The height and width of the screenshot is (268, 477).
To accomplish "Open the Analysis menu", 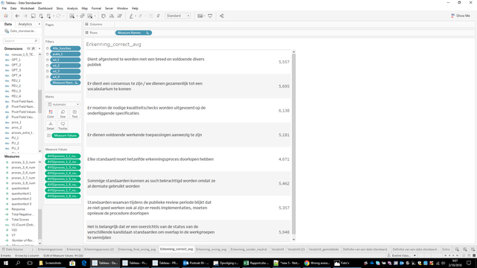I will 72,8.
